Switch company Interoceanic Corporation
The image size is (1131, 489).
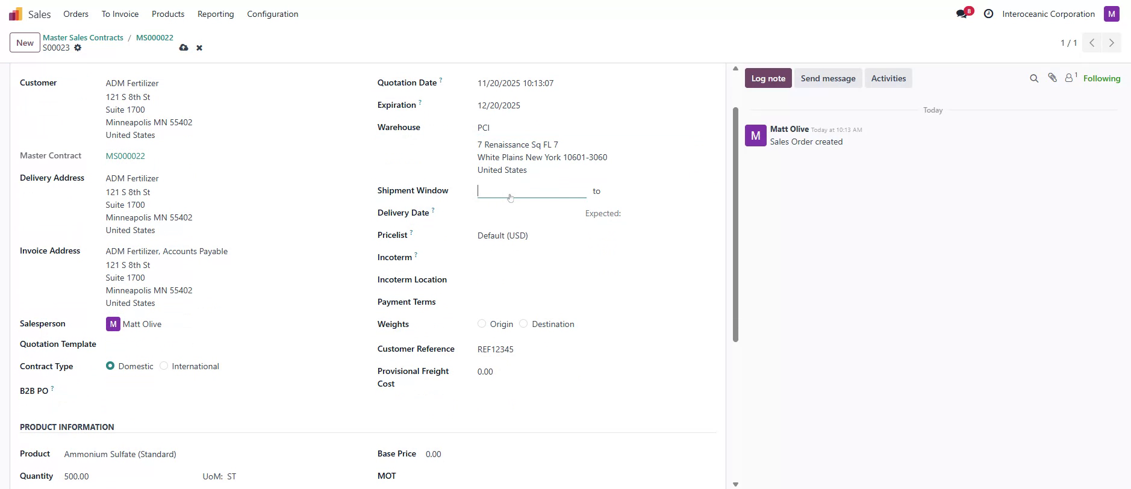[x=1048, y=14]
